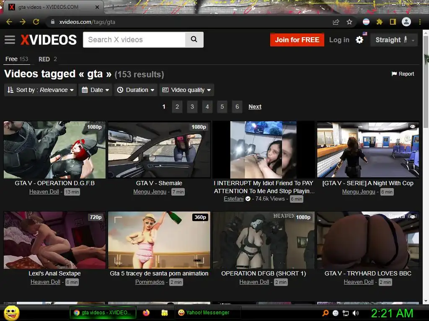The height and width of the screenshot is (321, 429).
Task: Click the Next page link
Action: [x=255, y=107]
